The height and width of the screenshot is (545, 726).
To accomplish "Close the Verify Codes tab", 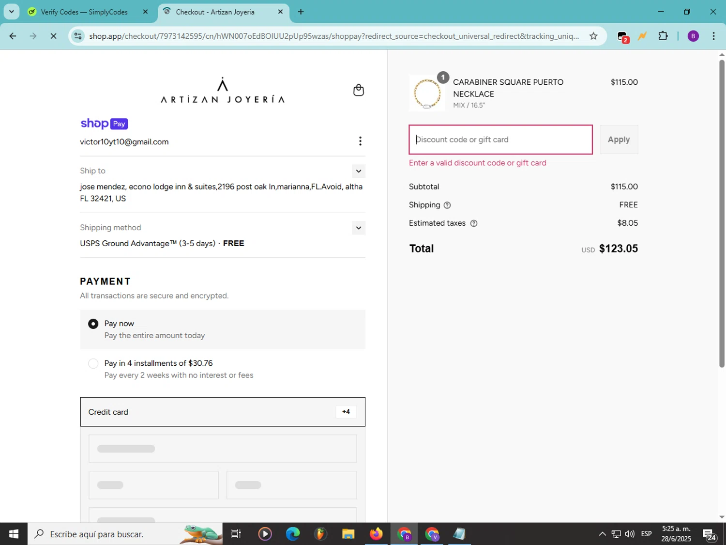I will (x=145, y=12).
